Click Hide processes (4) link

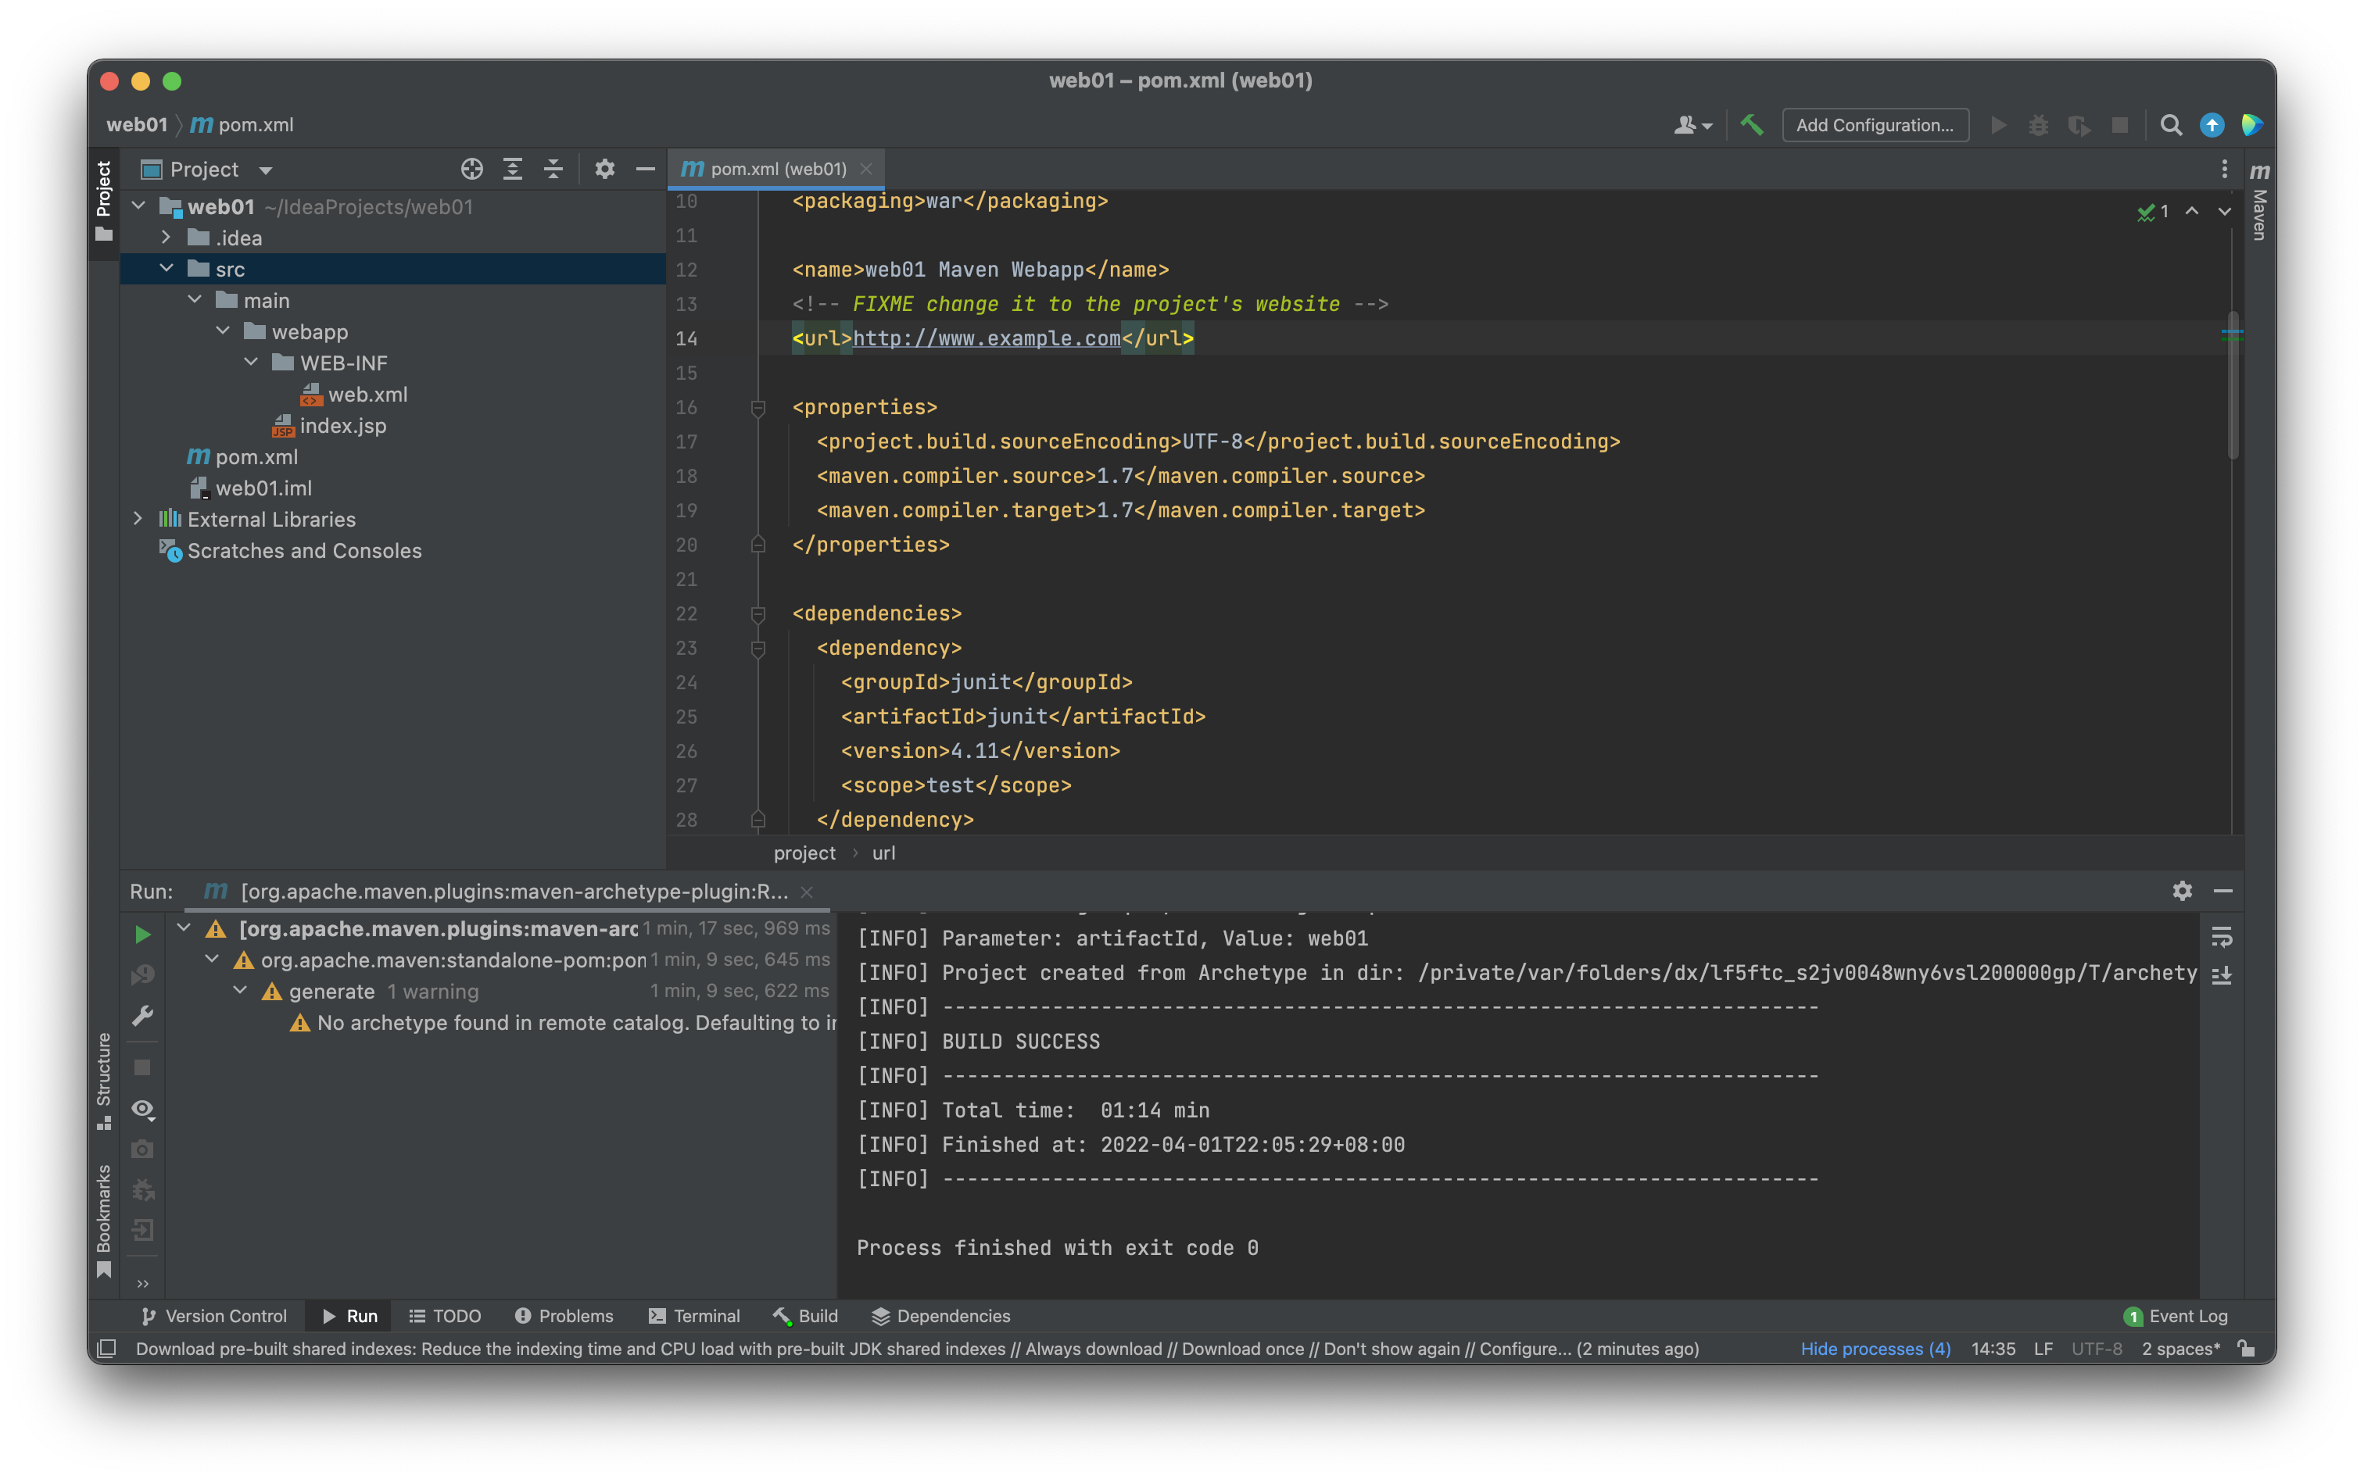pyautogui.click(x=1875, y=1349)
